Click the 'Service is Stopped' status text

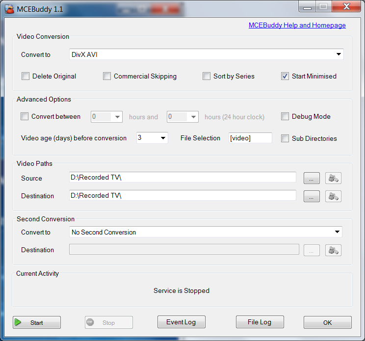coord(182,291)
